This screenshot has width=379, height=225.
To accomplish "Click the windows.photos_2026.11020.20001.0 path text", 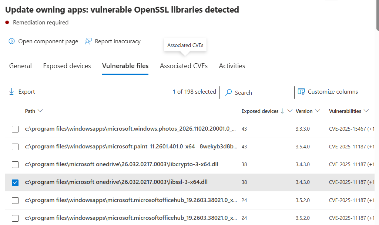I will click(130, 129).
